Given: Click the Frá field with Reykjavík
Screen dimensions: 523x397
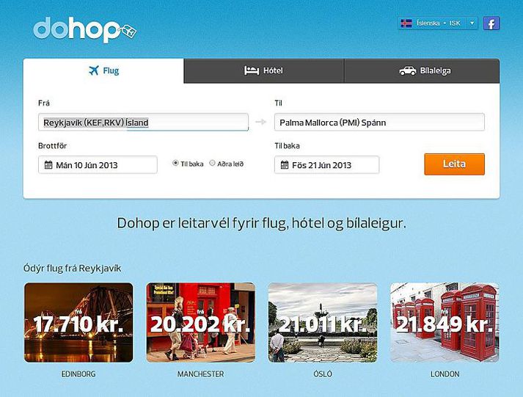Looking at the screenshot, I should tap(143, 123).
